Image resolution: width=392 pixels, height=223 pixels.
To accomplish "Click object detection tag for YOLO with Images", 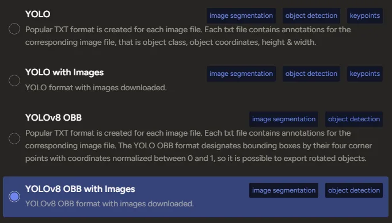I will (311, 74).
